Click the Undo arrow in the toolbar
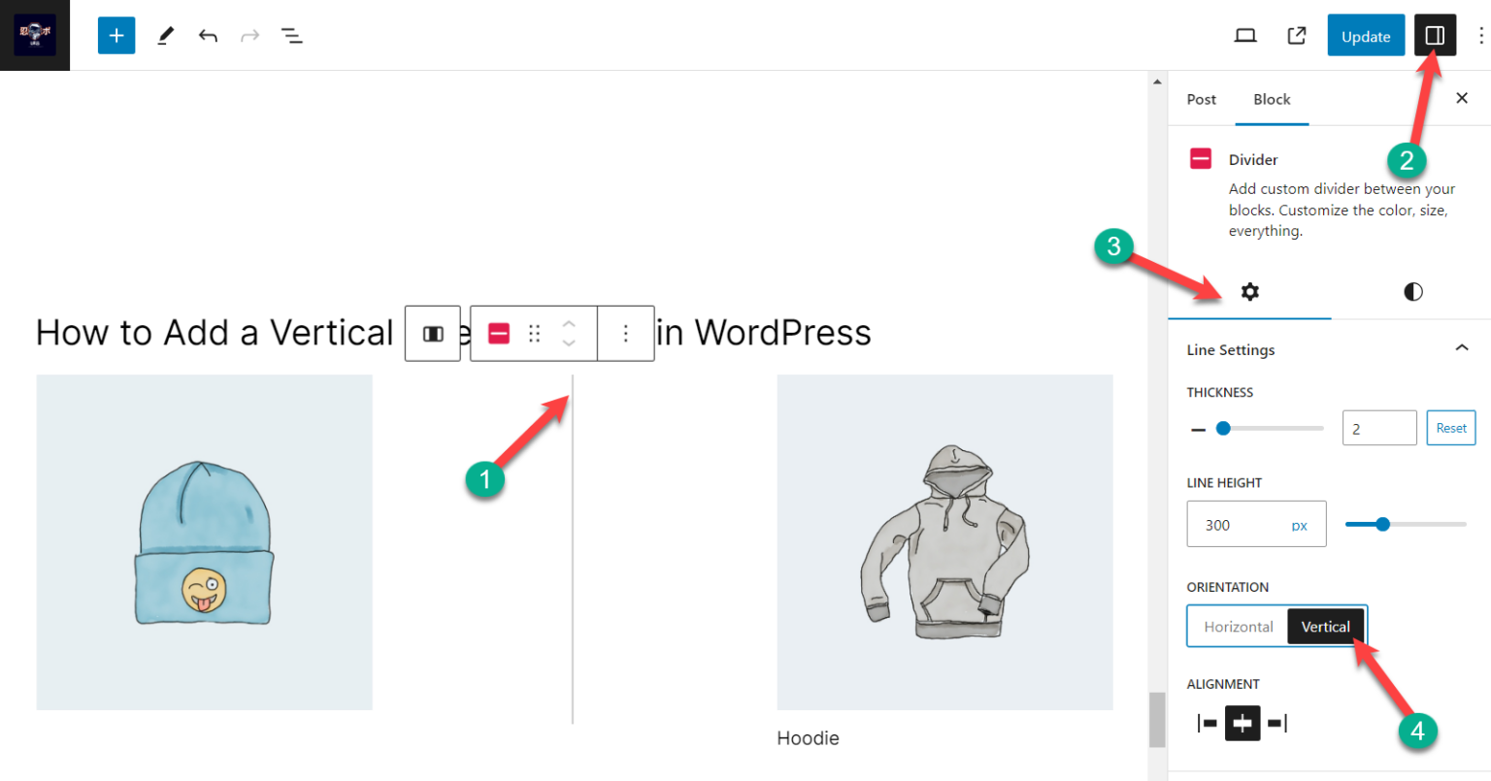Image resolution: width=1491 pixels, height=781 pixels. [207, 35]
